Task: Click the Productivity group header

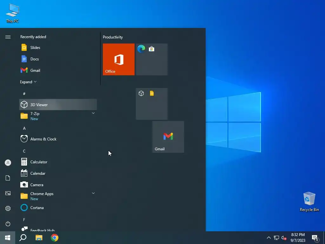Action: [113, 37]
